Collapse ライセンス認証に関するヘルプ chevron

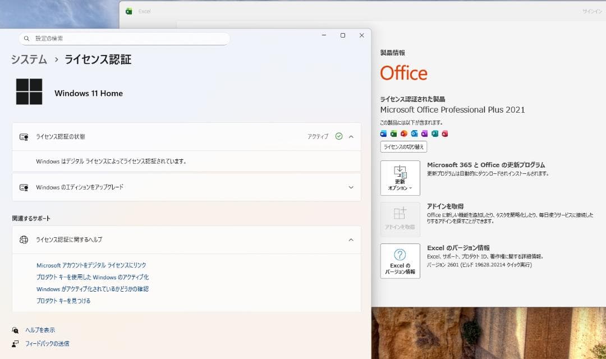(351, 240)
